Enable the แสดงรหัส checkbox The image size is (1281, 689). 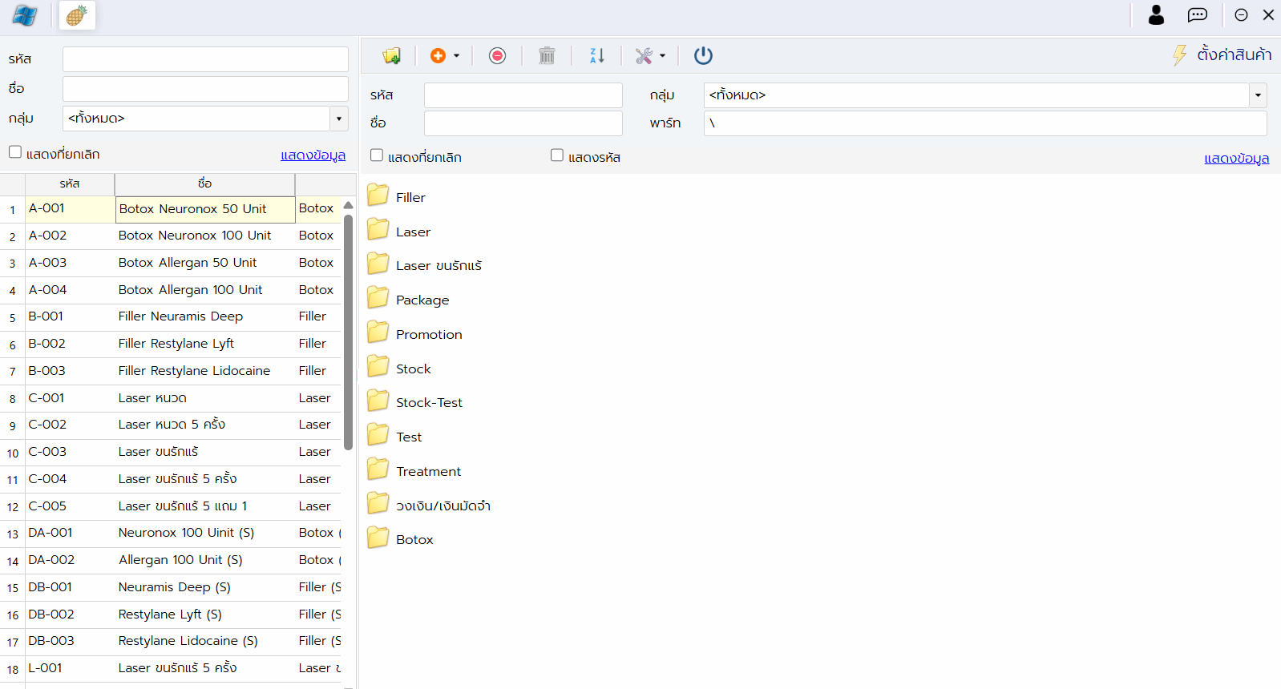[557, 155]
